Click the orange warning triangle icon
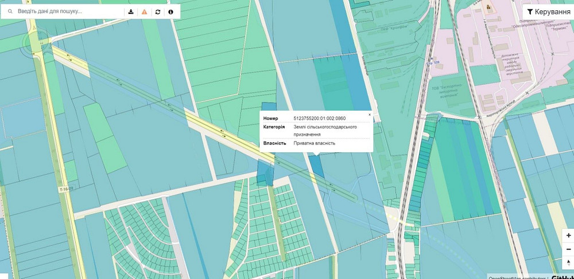 pos(144,11)
